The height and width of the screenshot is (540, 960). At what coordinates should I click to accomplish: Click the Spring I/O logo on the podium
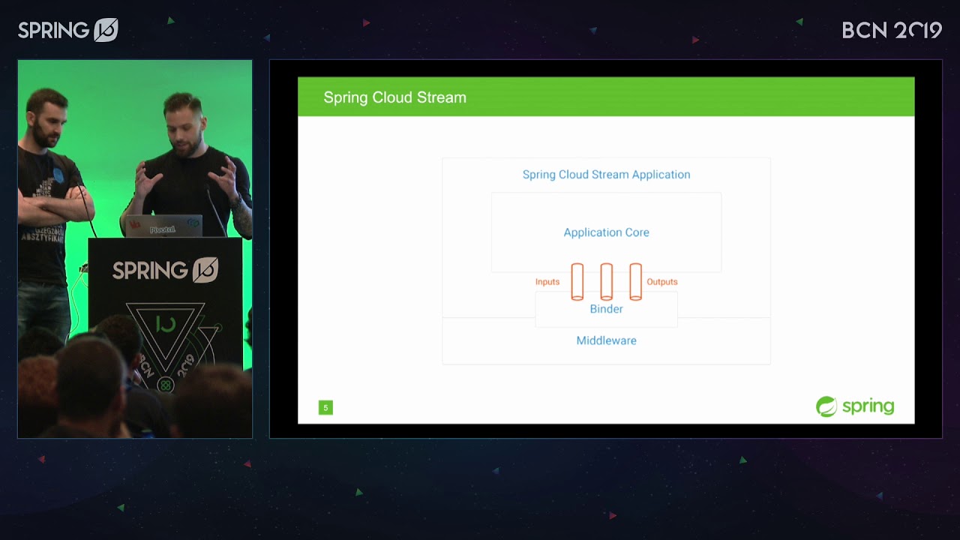point(165,270)
